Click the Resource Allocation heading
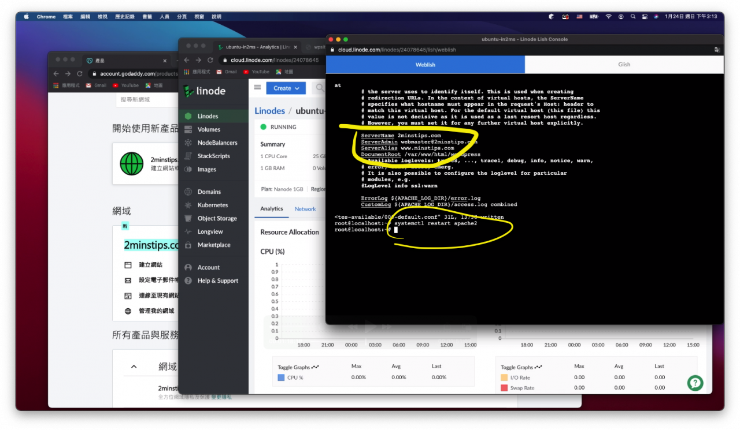740x430 pixels. [x=290, y=232]
